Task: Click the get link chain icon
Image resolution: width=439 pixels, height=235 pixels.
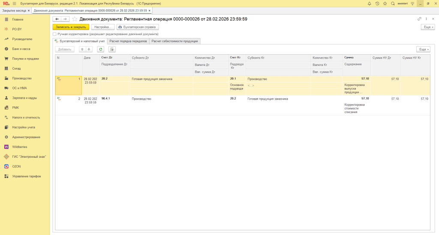Action: point(419,19)
